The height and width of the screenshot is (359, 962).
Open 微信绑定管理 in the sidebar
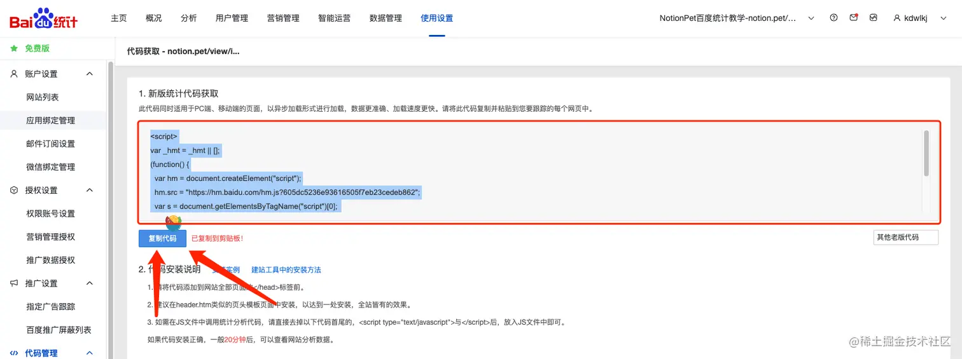(51, 166)
